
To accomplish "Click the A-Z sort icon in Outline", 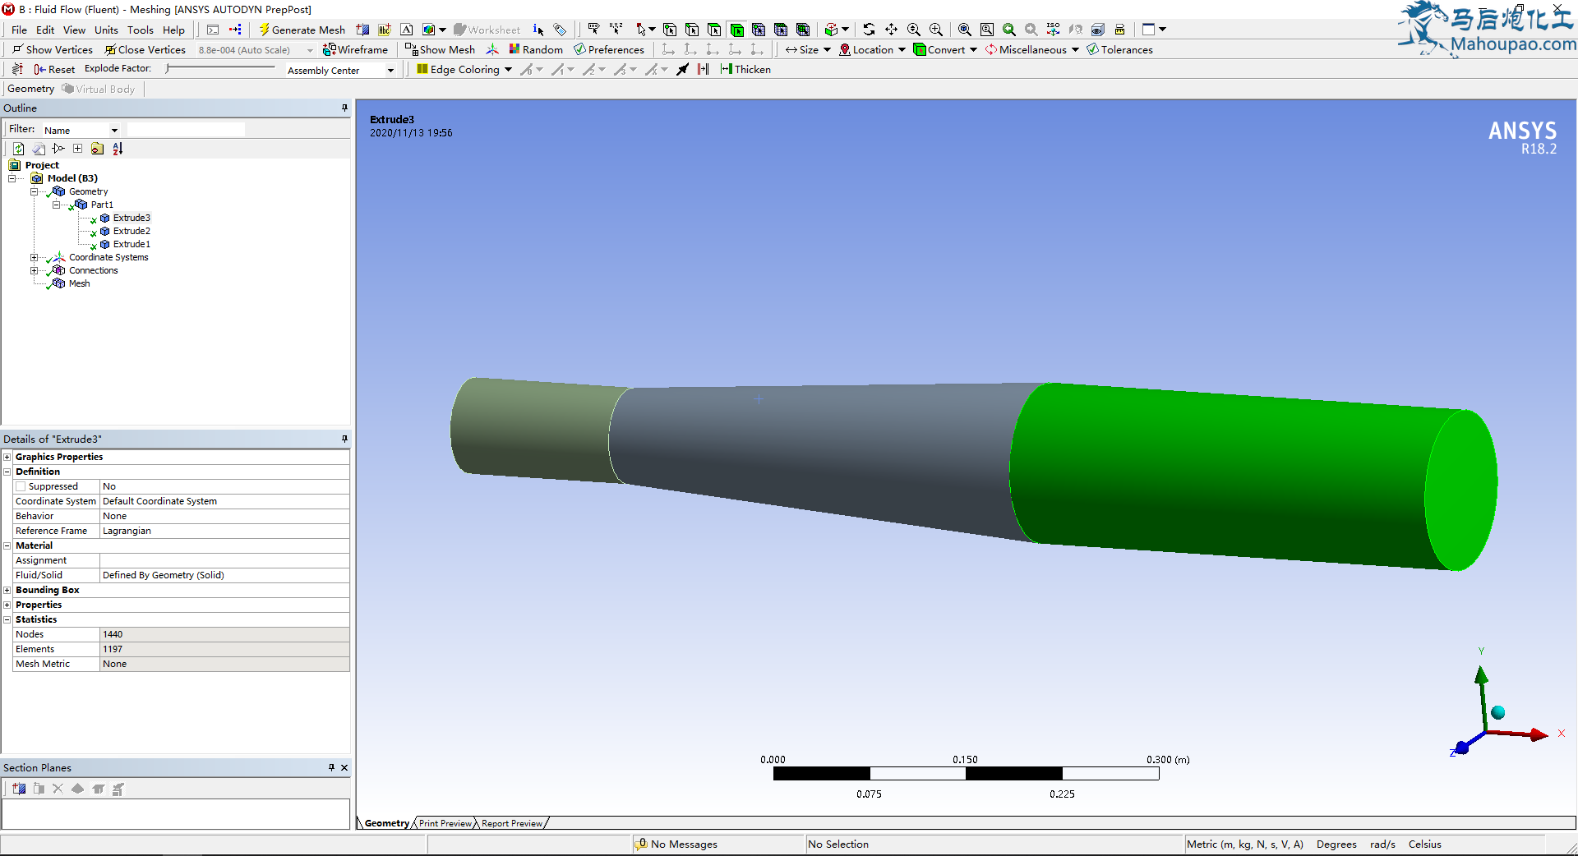I will pyautogui.click(x=118, y=149).
